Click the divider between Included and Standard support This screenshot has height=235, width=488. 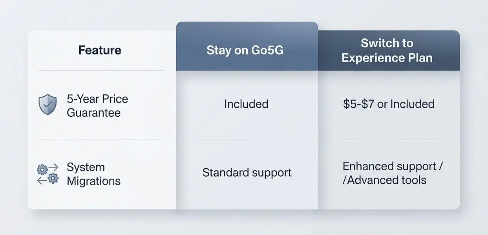coord(247,139)
